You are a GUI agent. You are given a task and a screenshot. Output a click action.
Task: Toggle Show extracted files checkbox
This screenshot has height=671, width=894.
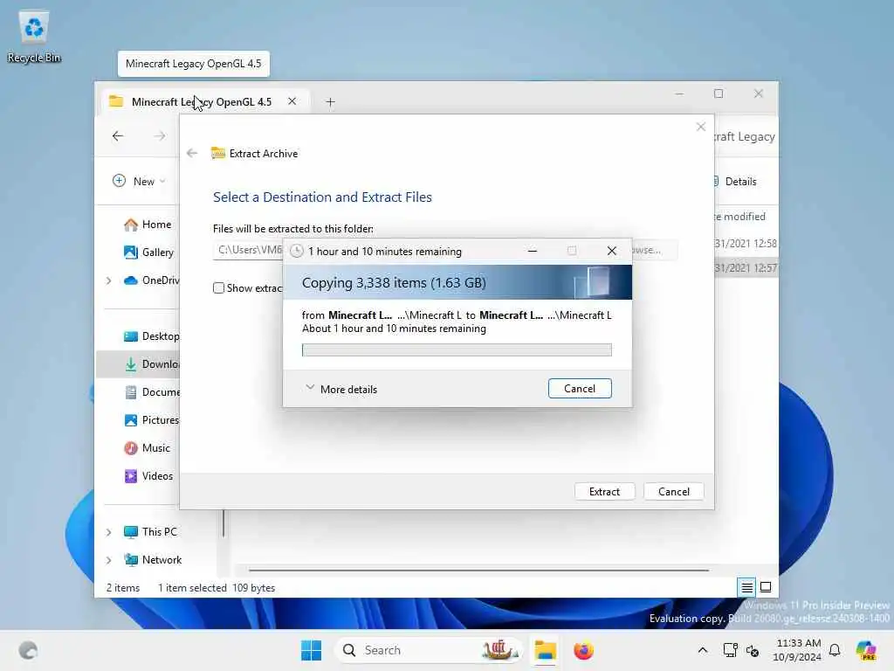[x=218, y=288]
